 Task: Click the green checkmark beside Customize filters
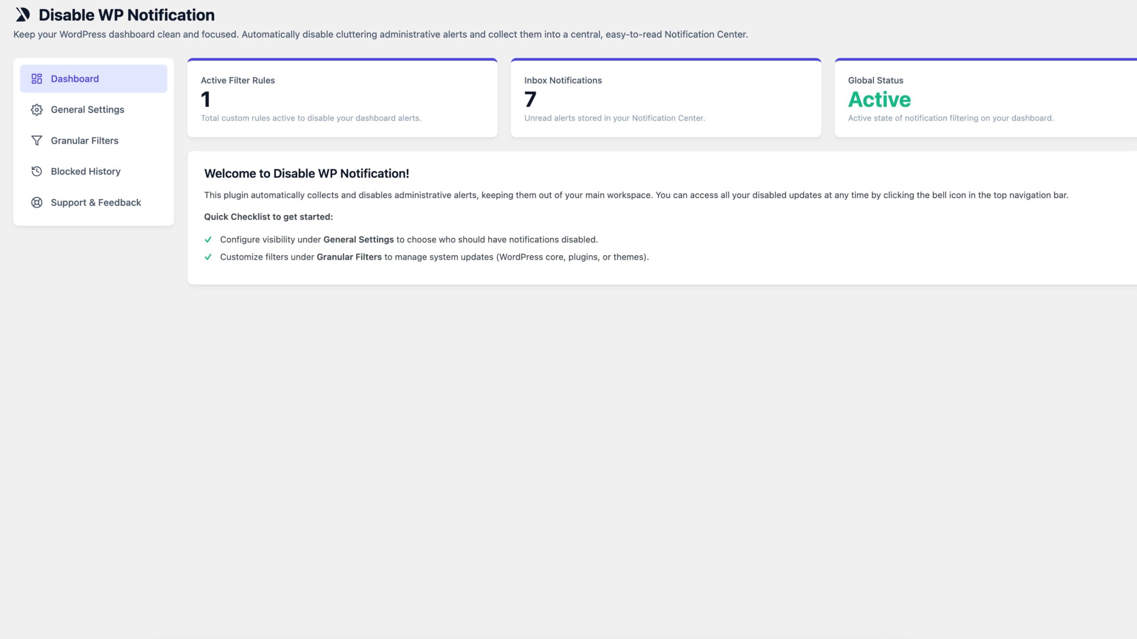click(x=208, y=257)
